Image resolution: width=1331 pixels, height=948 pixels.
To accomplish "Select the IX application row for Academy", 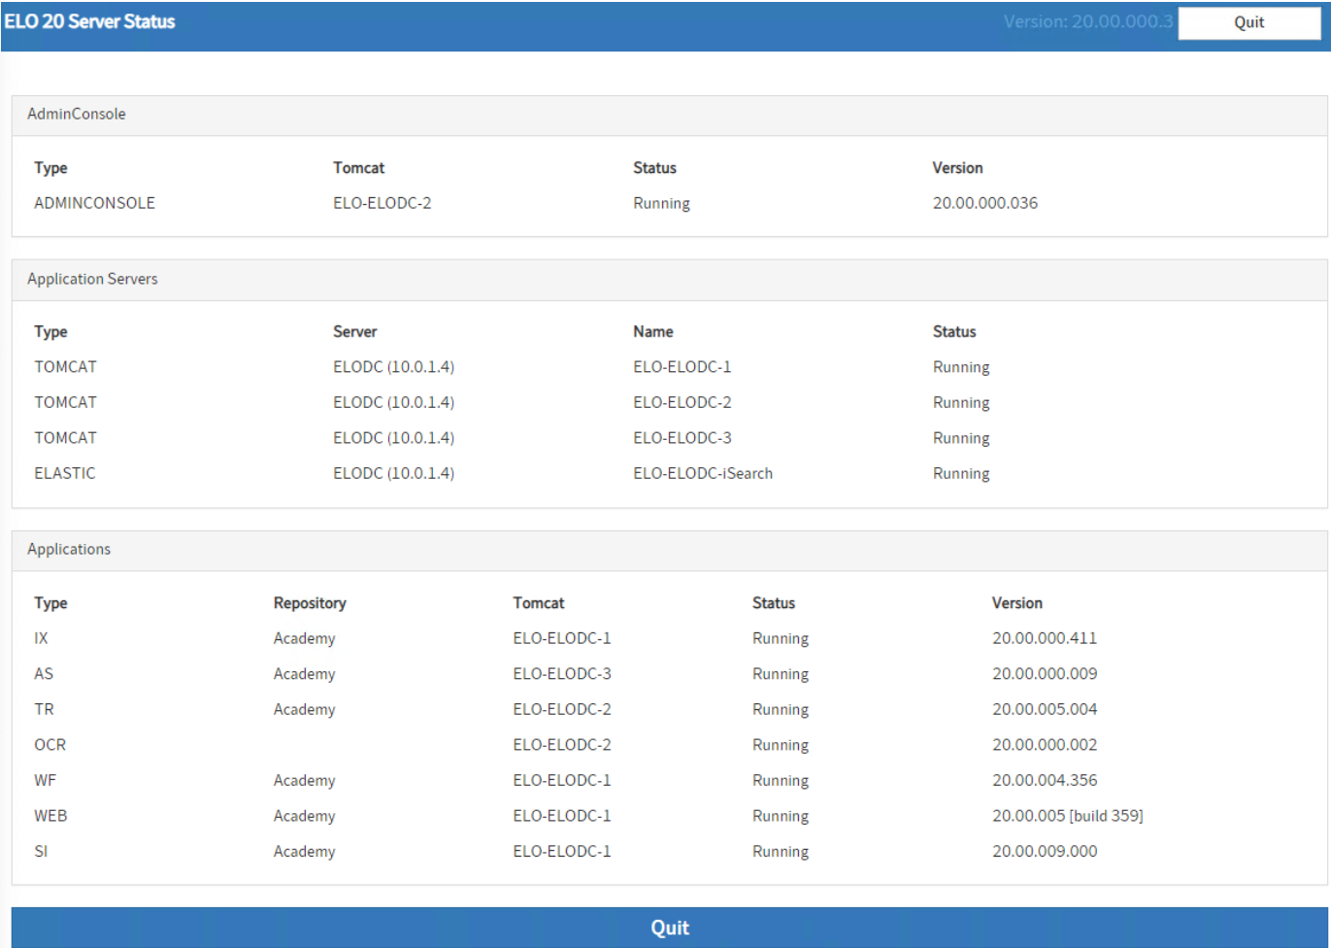I will pyautogui.click(x=41, y=638).
